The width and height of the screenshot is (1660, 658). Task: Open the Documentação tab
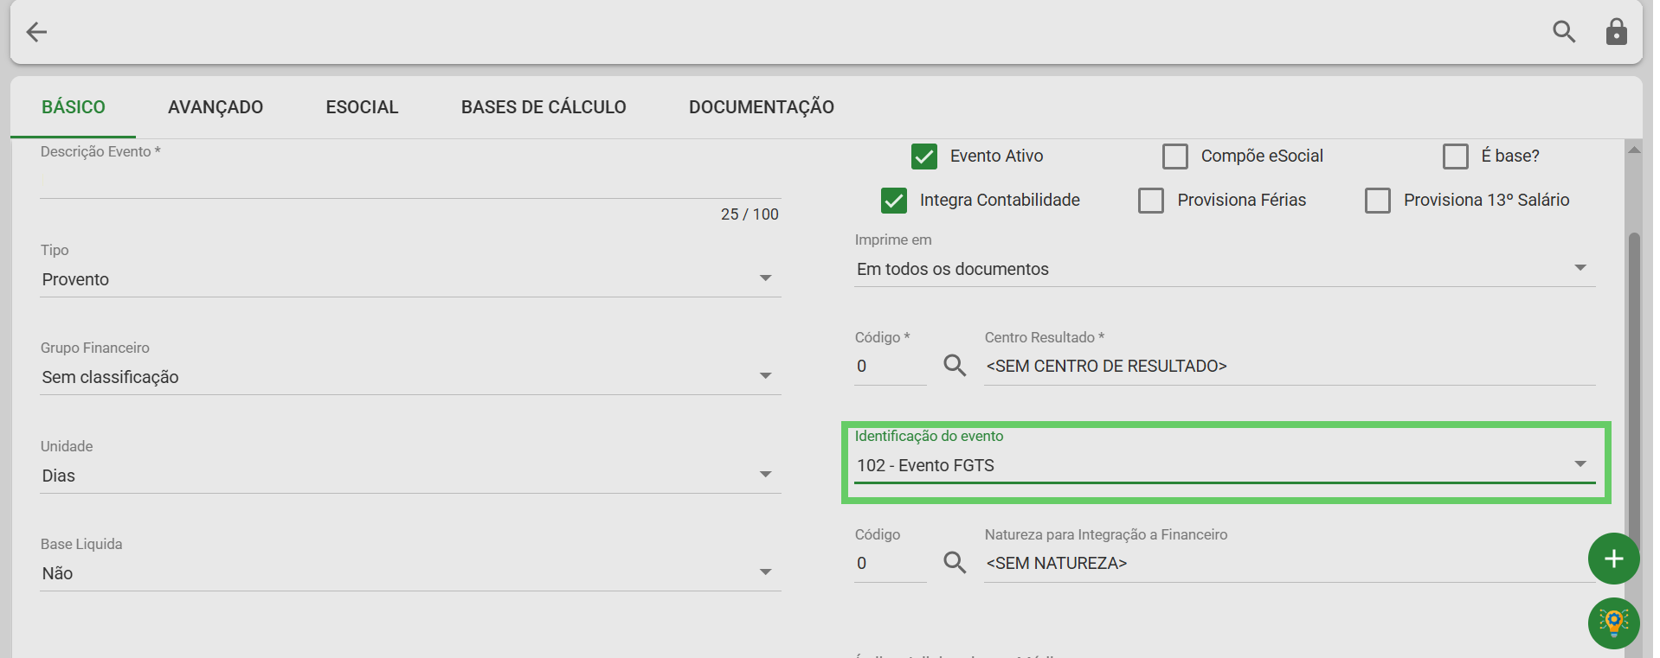[762, 107]
